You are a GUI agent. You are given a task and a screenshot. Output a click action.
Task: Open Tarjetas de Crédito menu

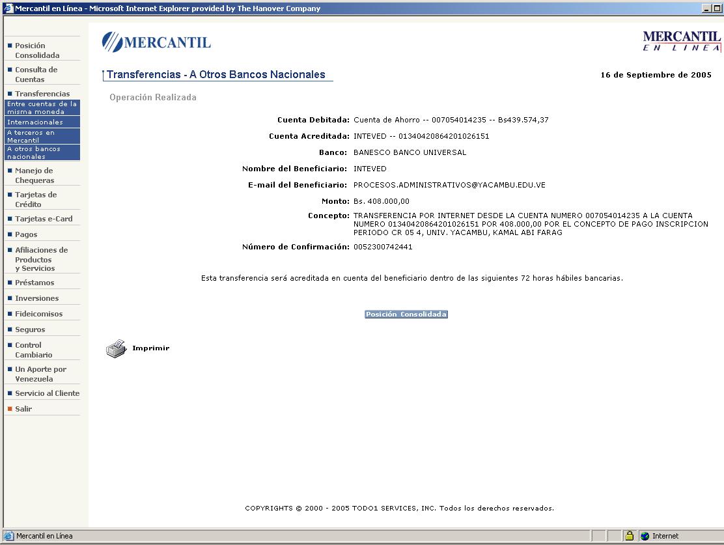[36, 199]
